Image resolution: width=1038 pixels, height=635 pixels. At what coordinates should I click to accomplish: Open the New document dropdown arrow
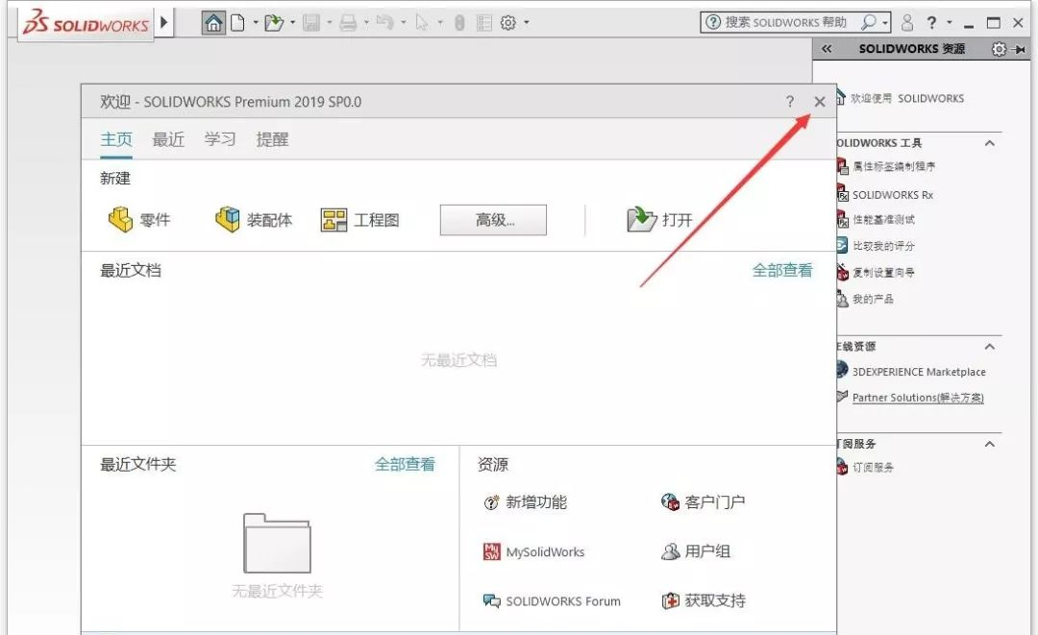(x=256, y=23)
